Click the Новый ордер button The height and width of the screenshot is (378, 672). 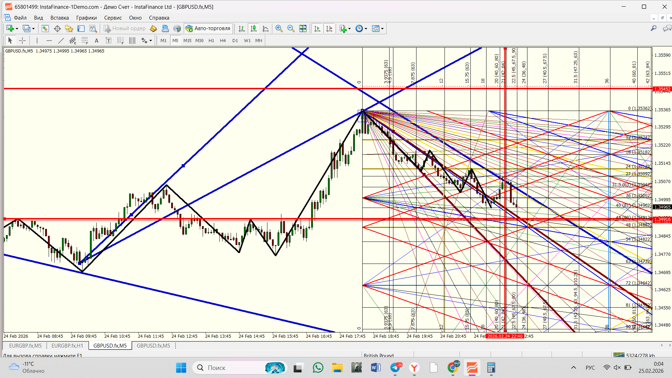[x=125, y=29]
